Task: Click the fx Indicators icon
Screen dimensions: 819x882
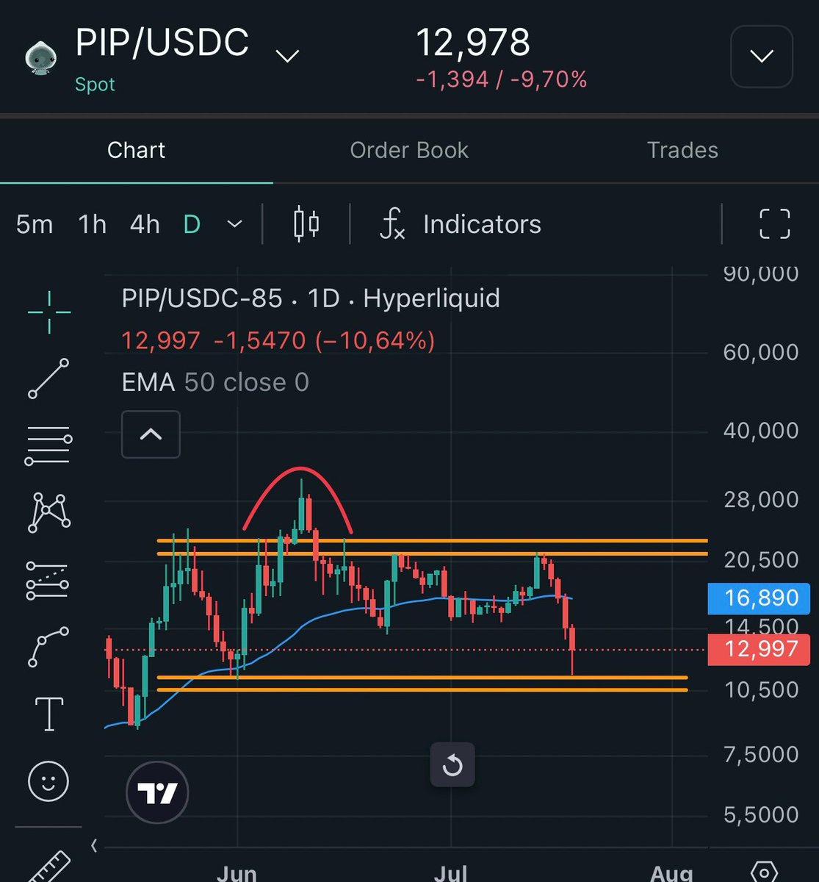Action: 392,223
